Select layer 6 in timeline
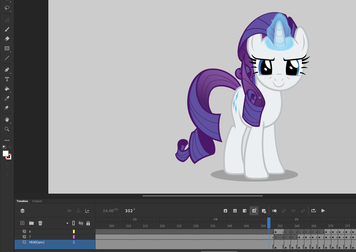The width and height of the screenshot is (356, 252). pos(55,232)
